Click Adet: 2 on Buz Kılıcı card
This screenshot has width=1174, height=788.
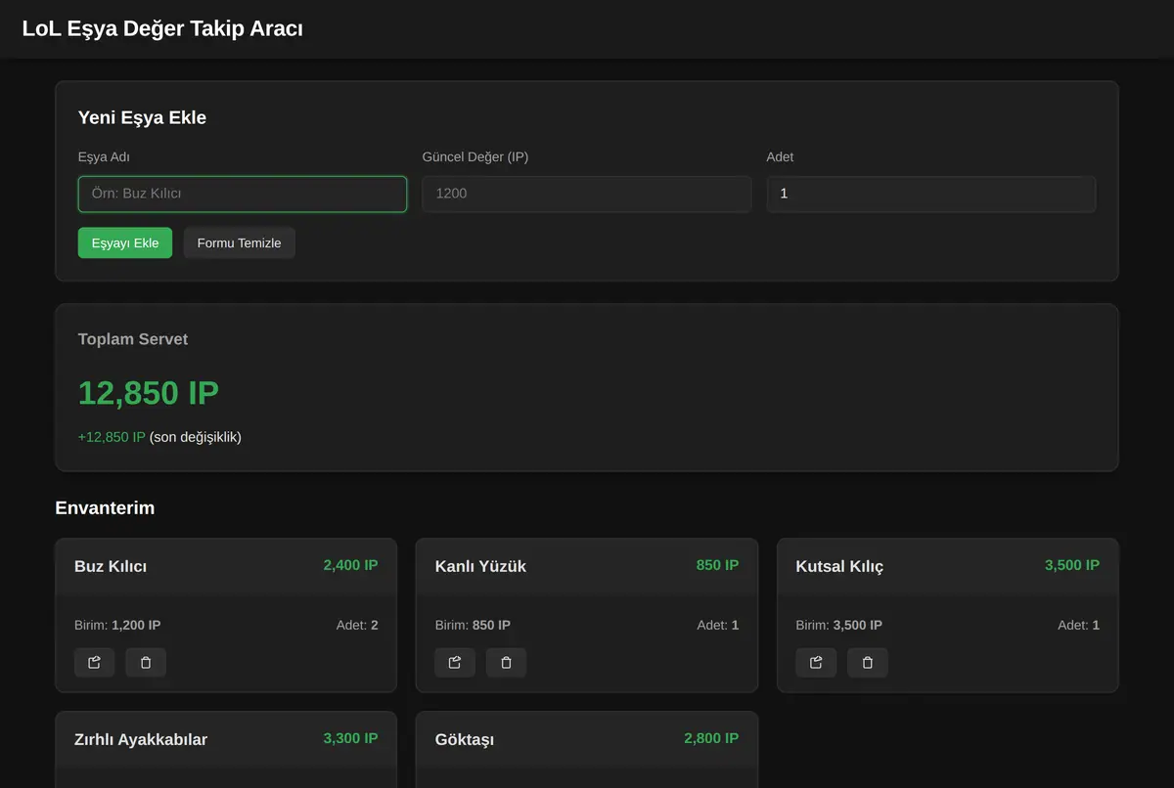click(x=357, y=625)
